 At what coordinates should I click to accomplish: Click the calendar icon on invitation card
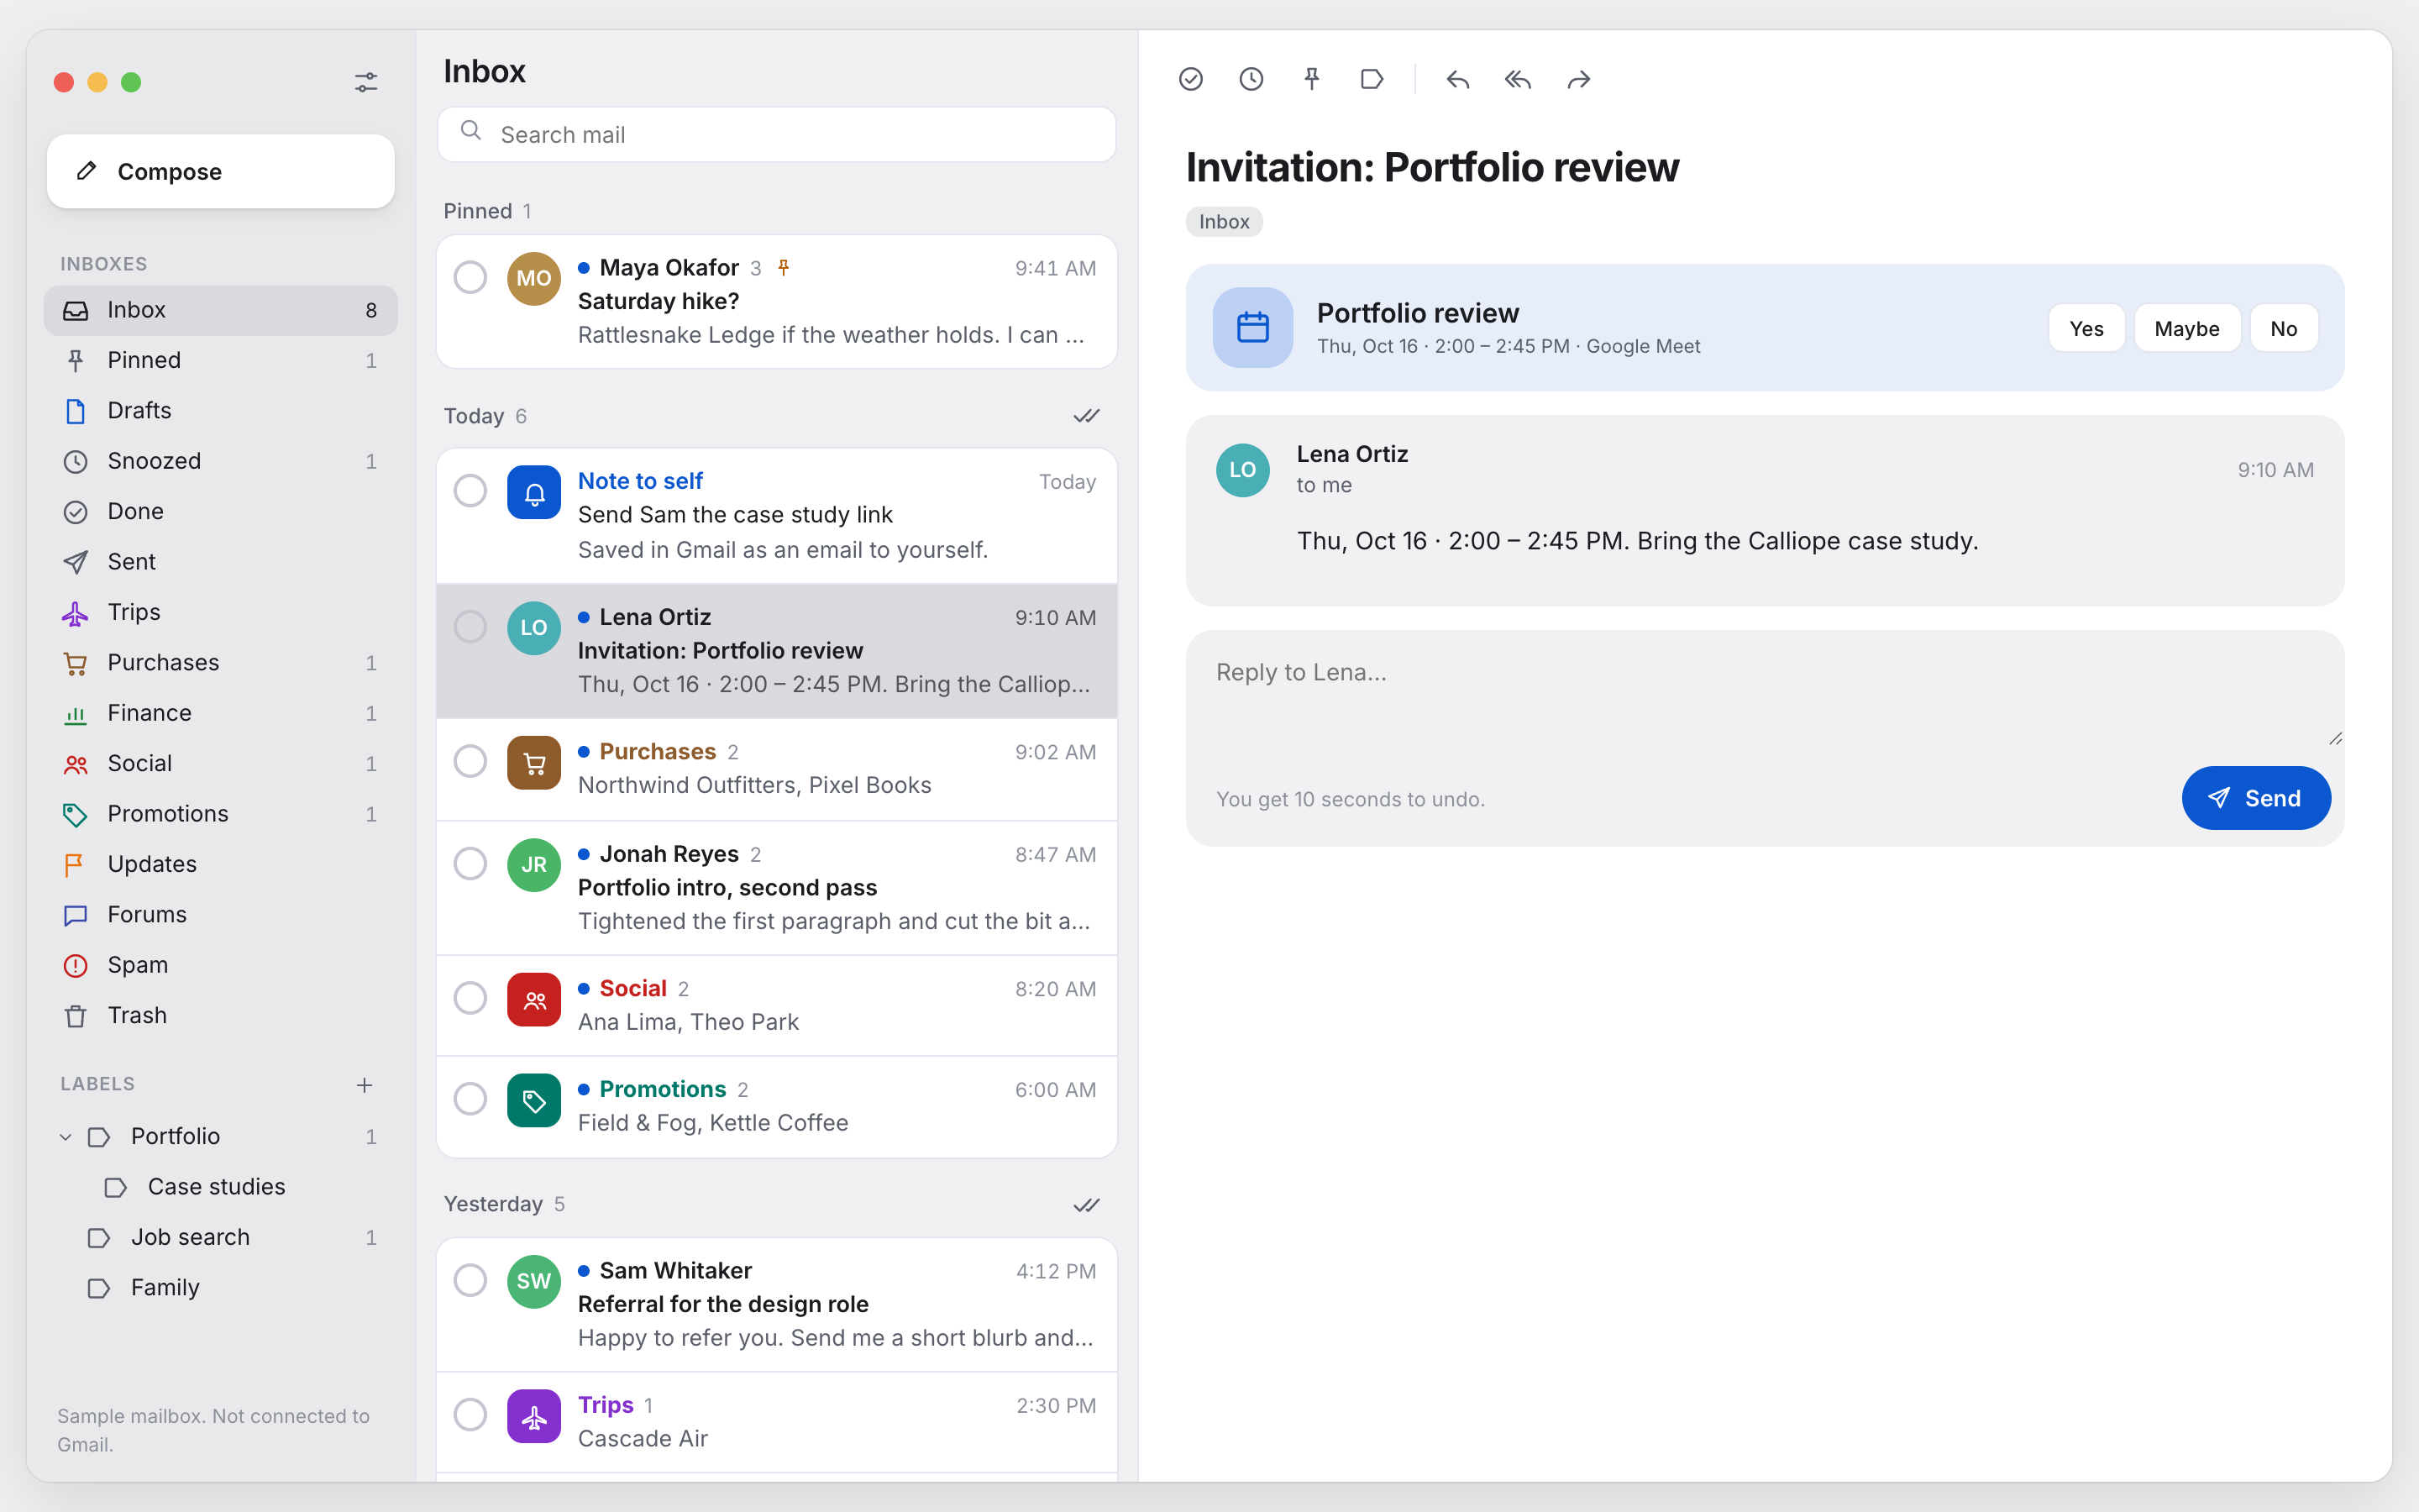point(1252,327)
